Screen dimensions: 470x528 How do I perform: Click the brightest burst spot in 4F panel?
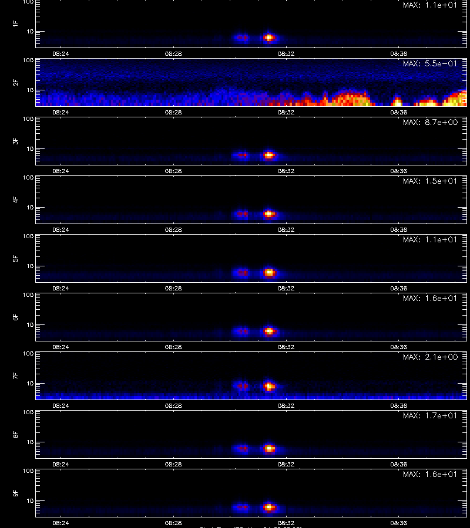269,214
